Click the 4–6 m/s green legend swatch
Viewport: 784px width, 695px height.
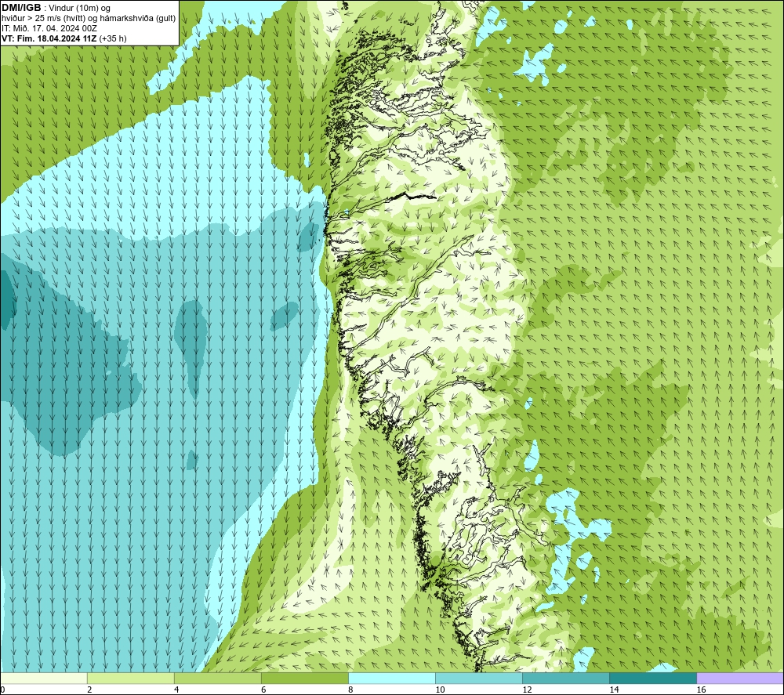click(x=217, y=678)
